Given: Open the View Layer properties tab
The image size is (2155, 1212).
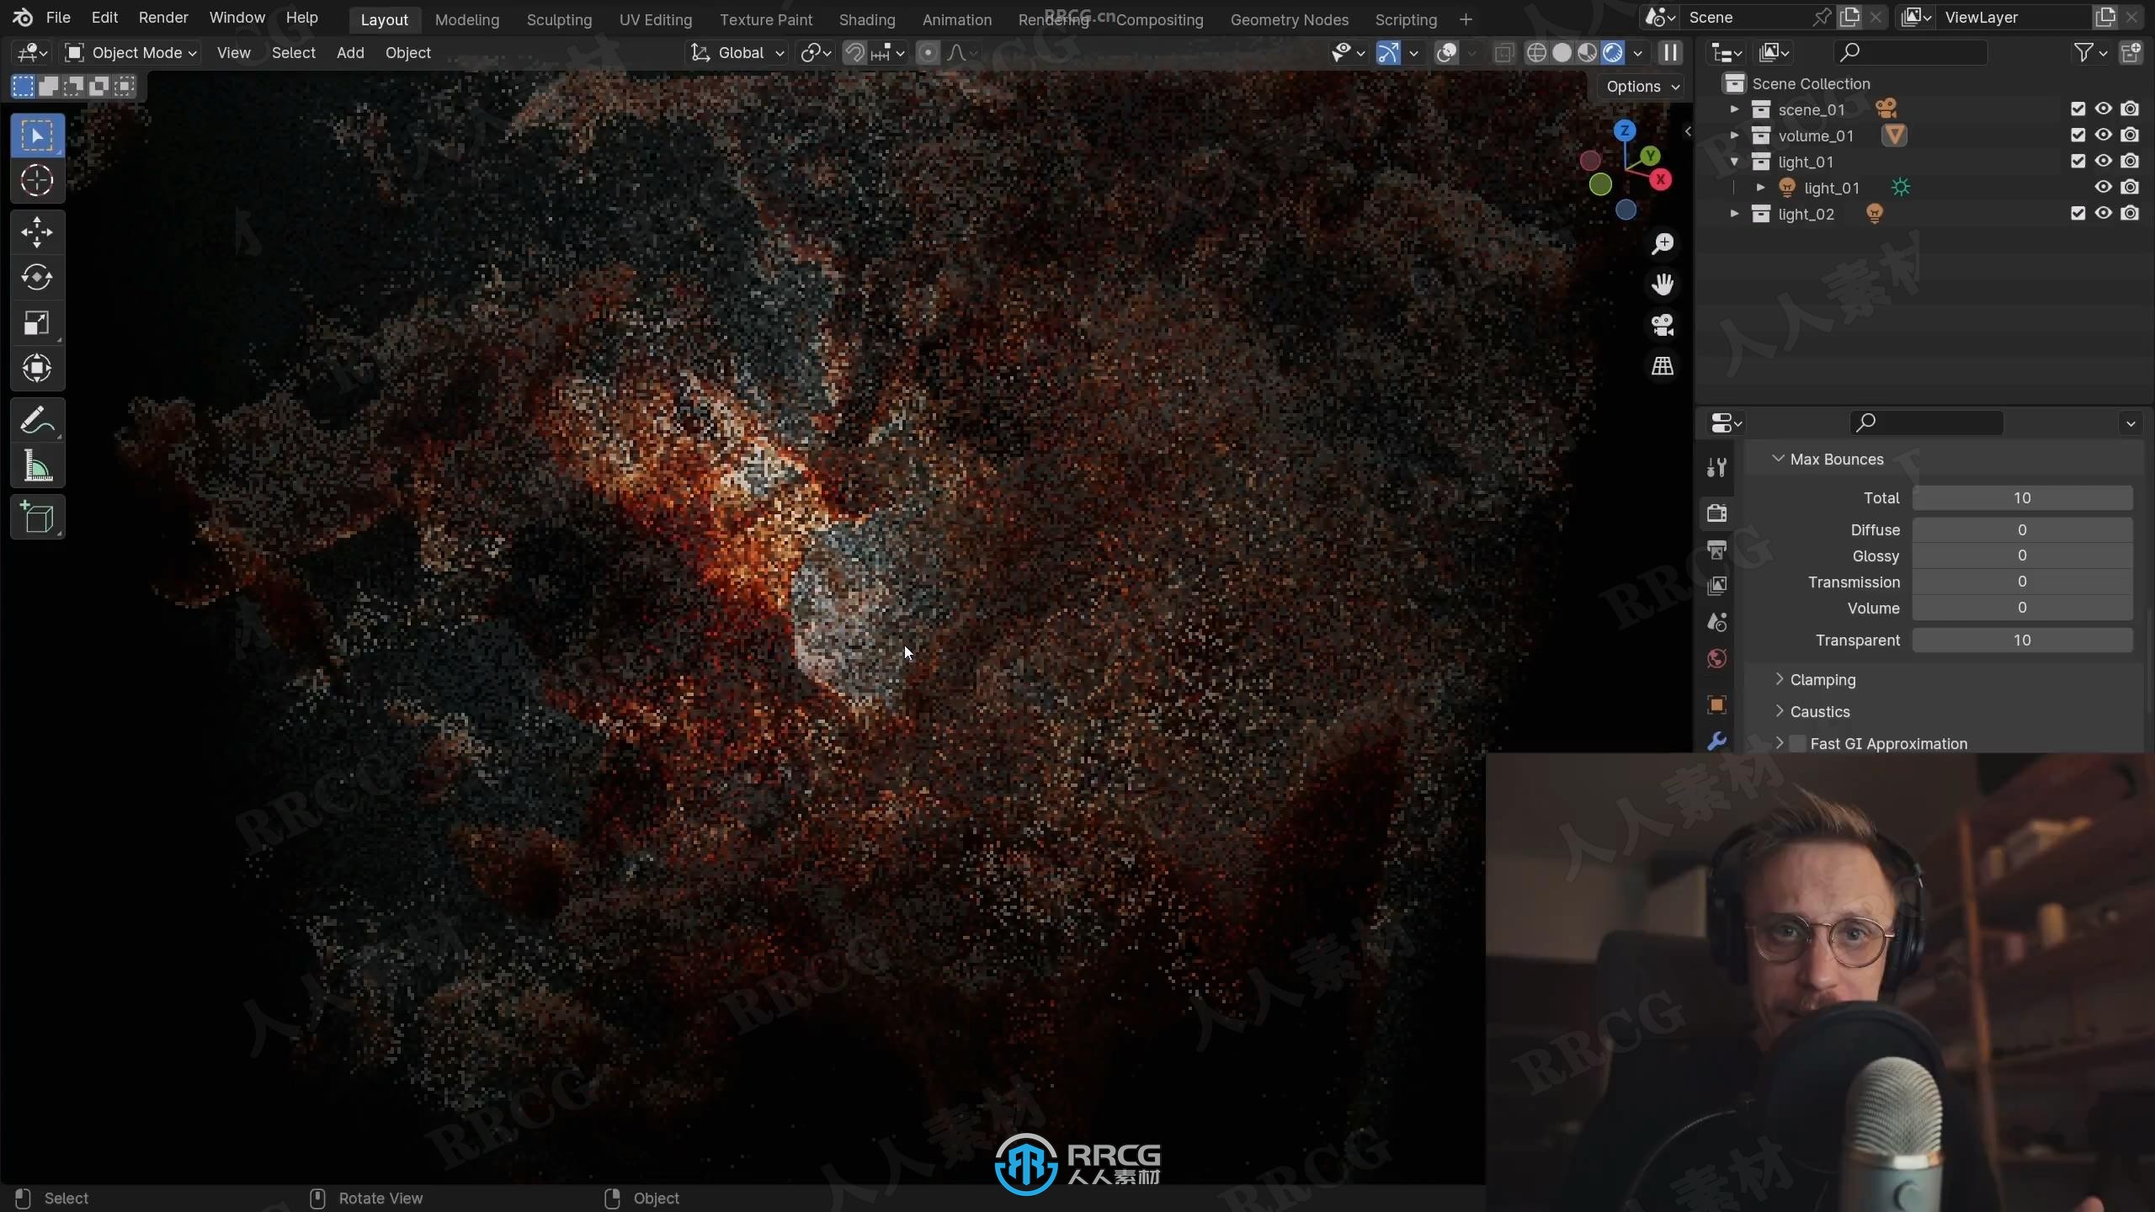Looking at the screenshot, I should coord(1716,586).
